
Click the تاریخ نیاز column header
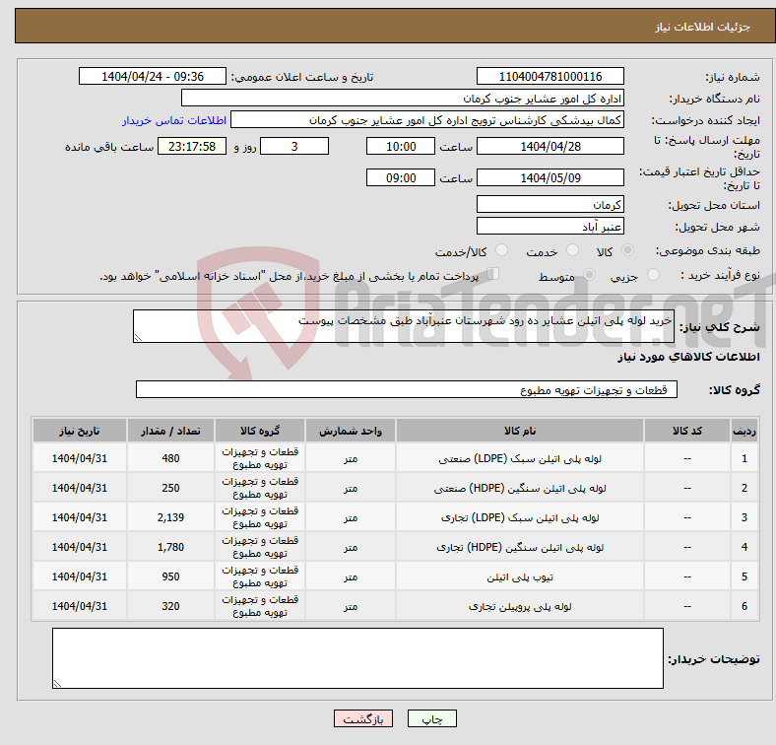pos(80,431)
